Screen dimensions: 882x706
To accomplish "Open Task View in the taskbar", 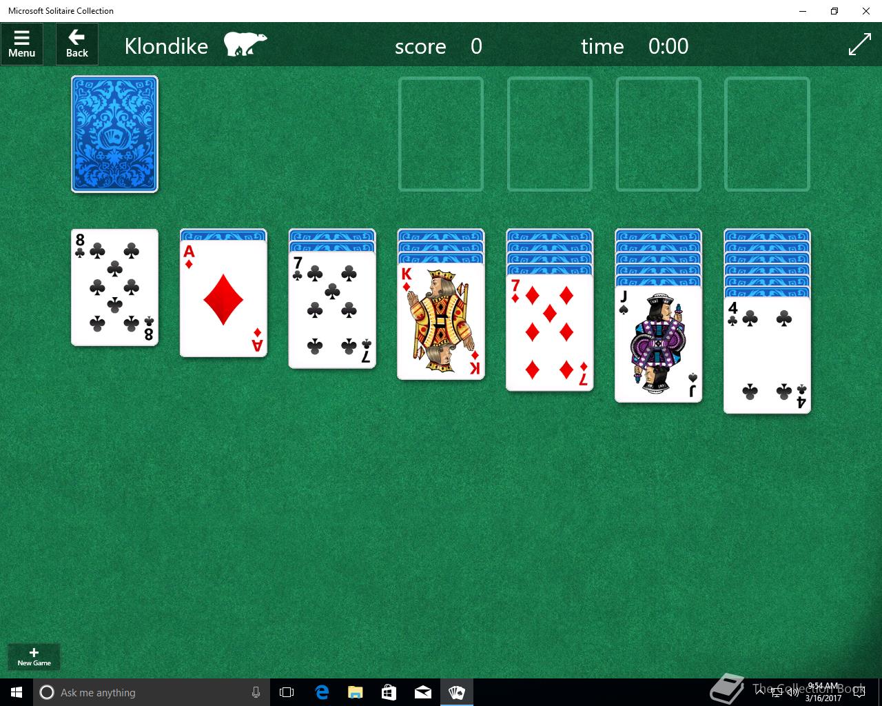I will [287, 692].
